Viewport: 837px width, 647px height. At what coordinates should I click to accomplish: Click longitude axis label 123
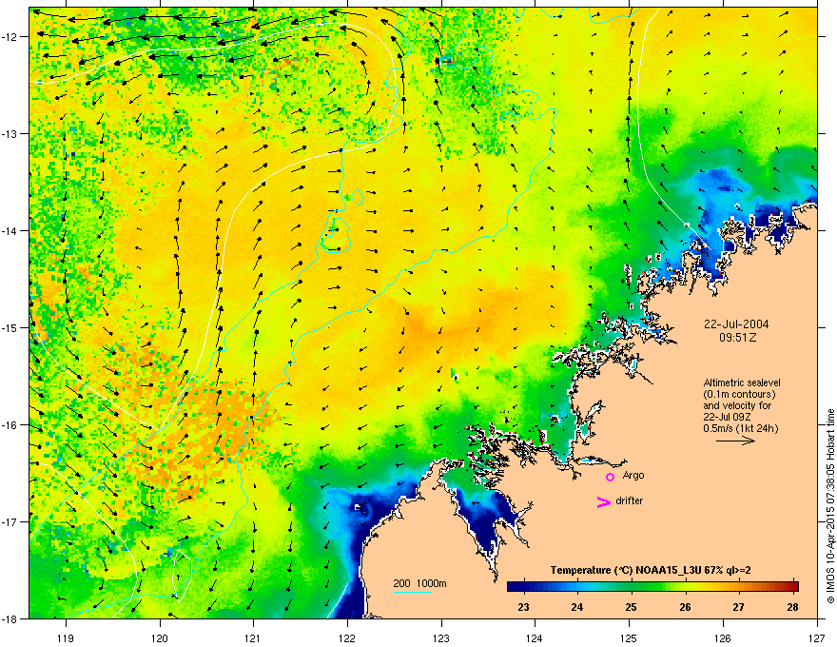pos(441,637)
